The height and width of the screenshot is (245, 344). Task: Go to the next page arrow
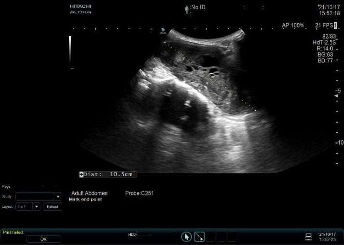(56, 186)
